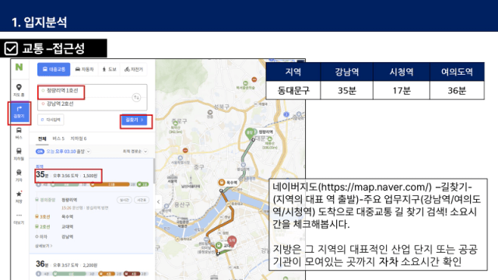Switch to the 버스 5 results tab
Image resolution: width=498 pixels, height=280 pixels.
coord(58,138)
